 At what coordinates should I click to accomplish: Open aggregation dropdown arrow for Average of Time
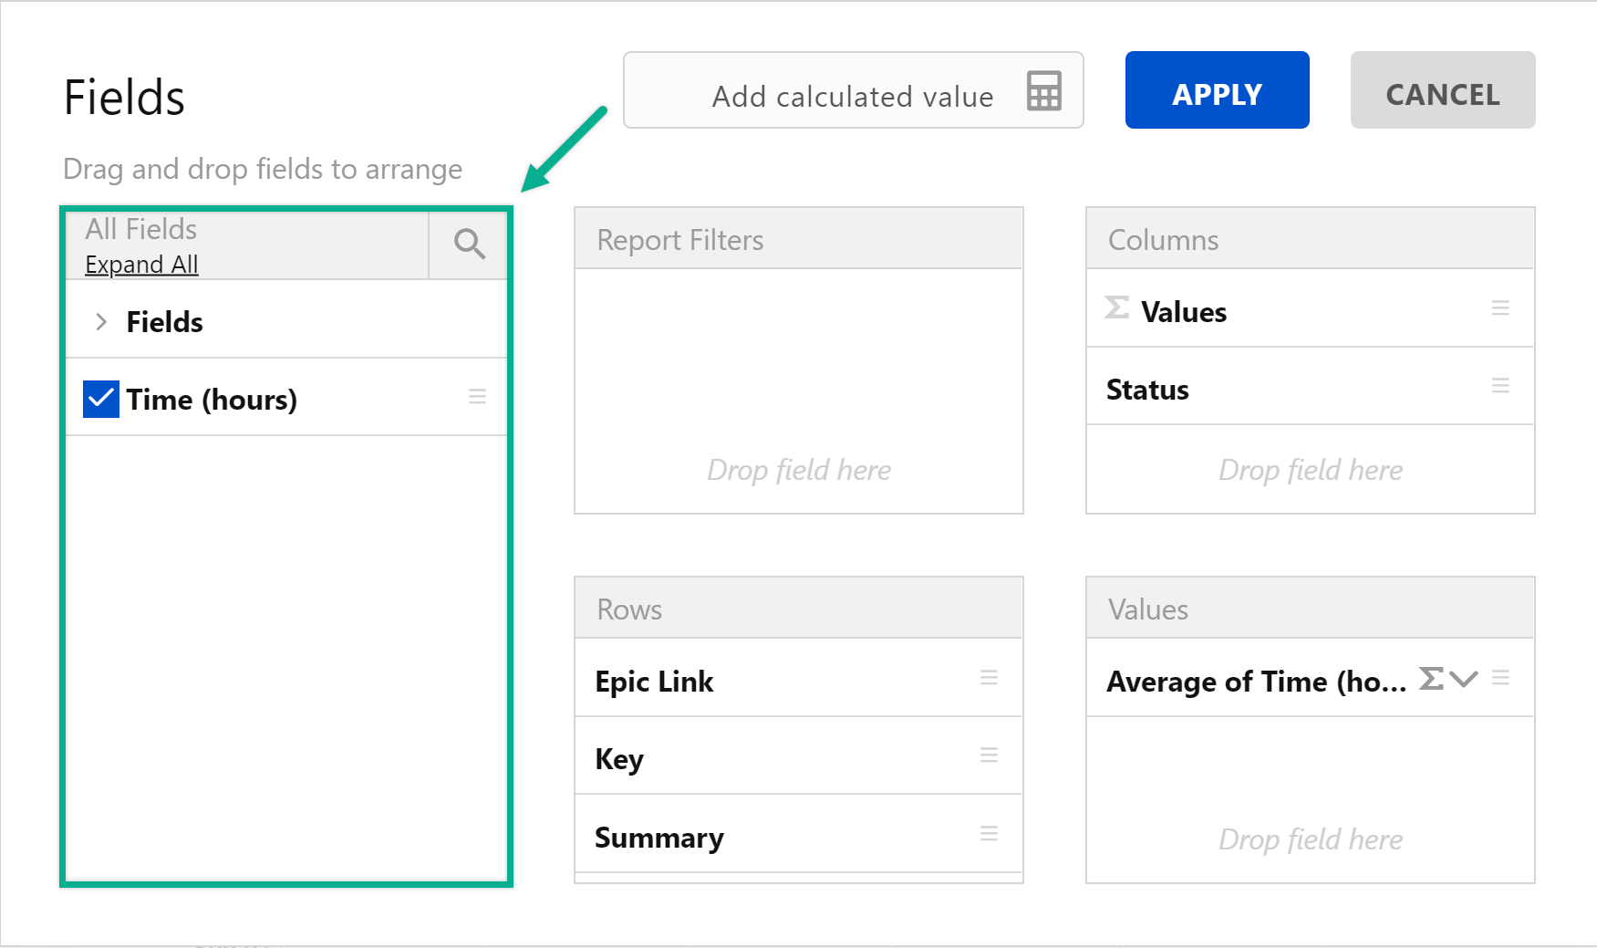[x=1464, y=679]
